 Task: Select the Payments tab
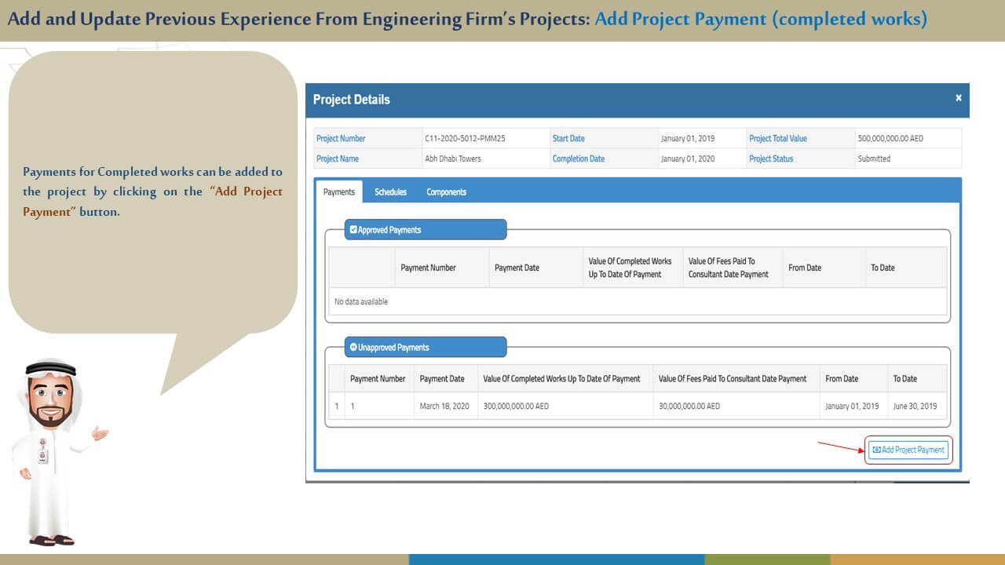coord(339,192)
